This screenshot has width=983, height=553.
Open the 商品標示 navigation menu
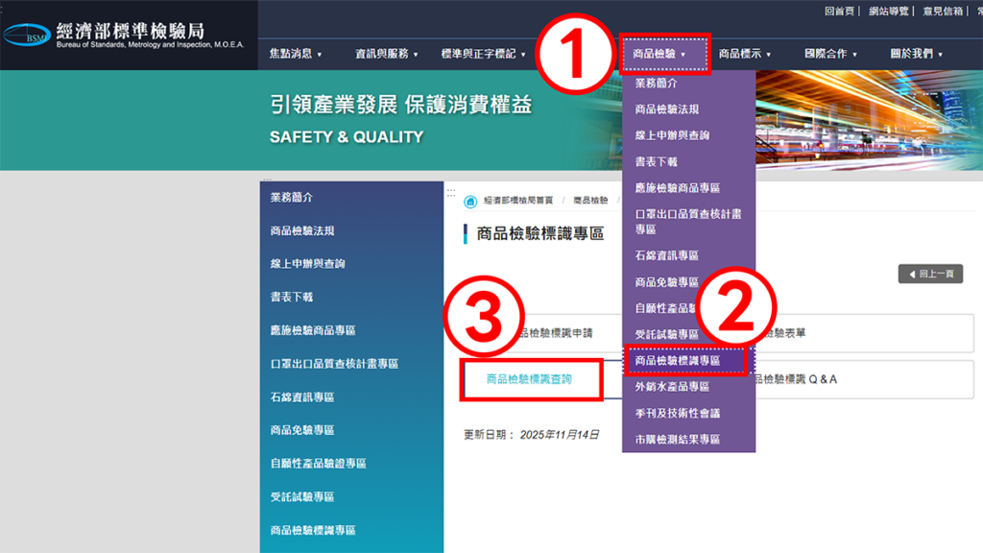(x=745, y=54)
